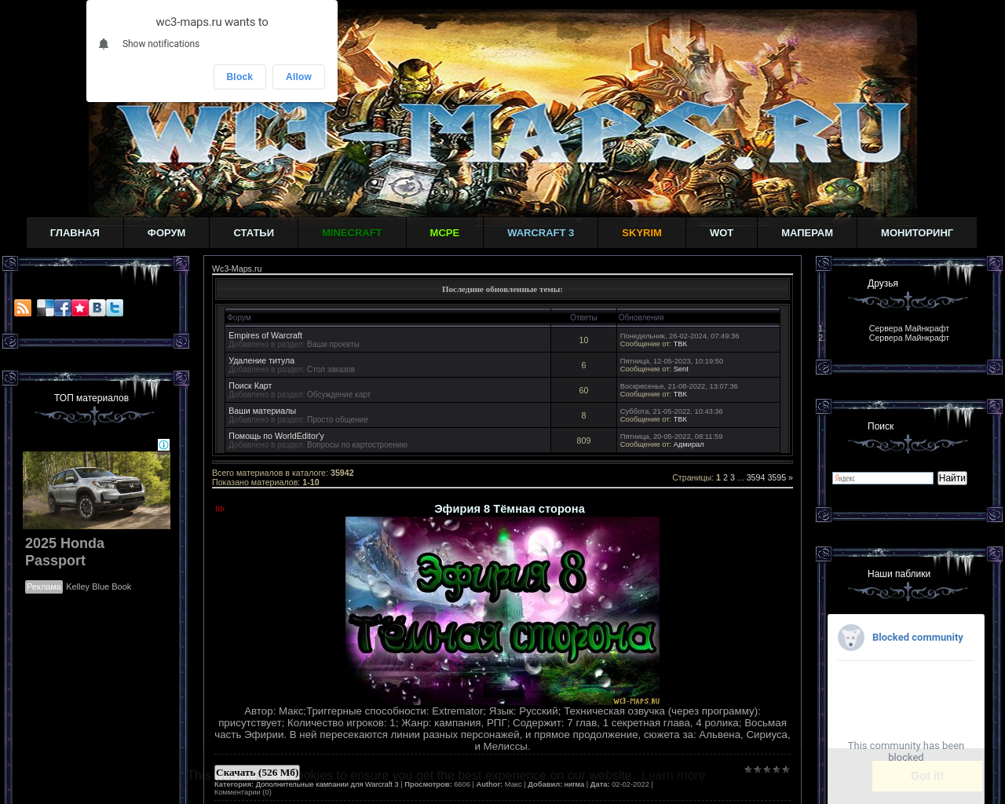The image size is (1005, 804).
Task: Click the WC3-MAPS.RU header banner
Action: click(502, 112)
